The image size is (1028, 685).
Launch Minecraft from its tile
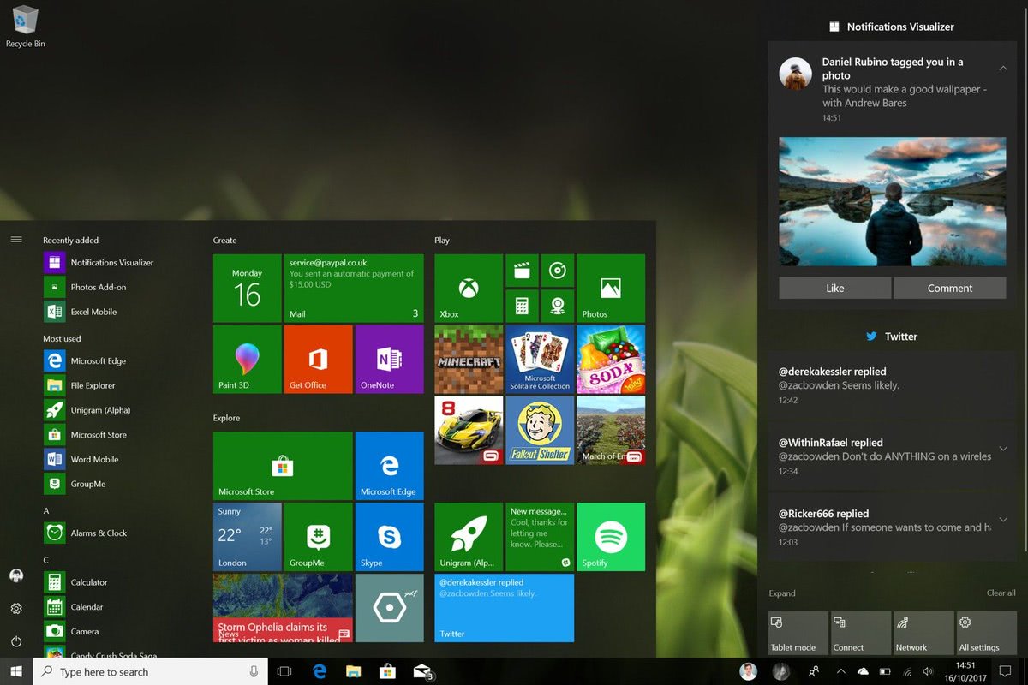[467, 360]
